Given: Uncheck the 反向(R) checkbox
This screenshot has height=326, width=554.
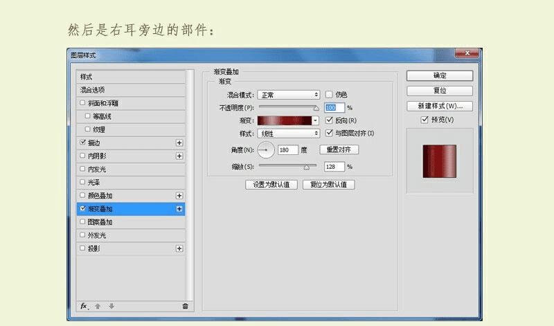Looking at the screenshot, I should (329, 120).
